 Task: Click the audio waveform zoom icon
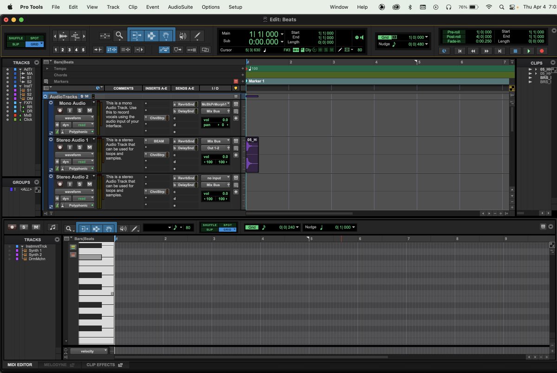click(x=62, y=36)
